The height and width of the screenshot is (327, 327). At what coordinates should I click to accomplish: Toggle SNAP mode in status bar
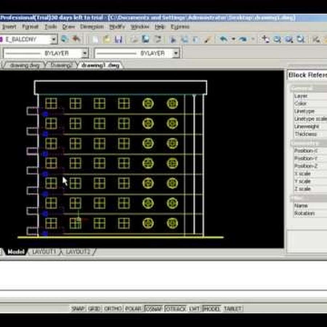click(x=78, y=308)
